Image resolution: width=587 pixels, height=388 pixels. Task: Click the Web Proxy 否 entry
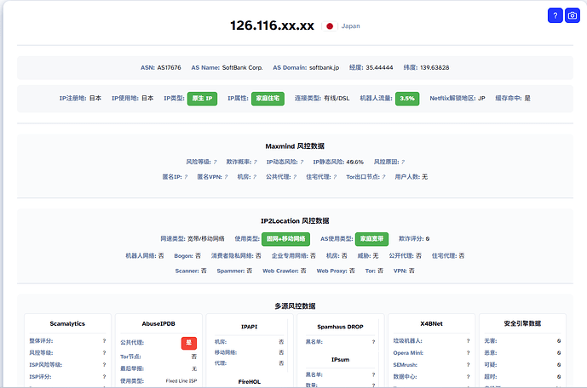click(336, 271)
